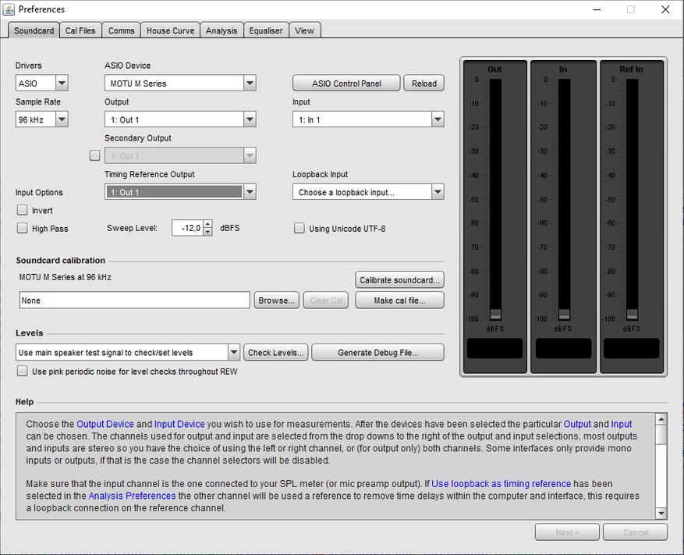Click Make cal file button
The height and width of the screenshot is (555, 684).
tap(399, 301)
